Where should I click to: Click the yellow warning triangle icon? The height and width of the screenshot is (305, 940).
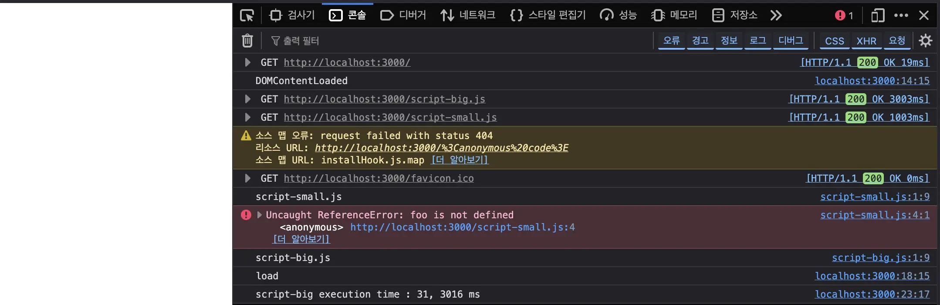246,136
